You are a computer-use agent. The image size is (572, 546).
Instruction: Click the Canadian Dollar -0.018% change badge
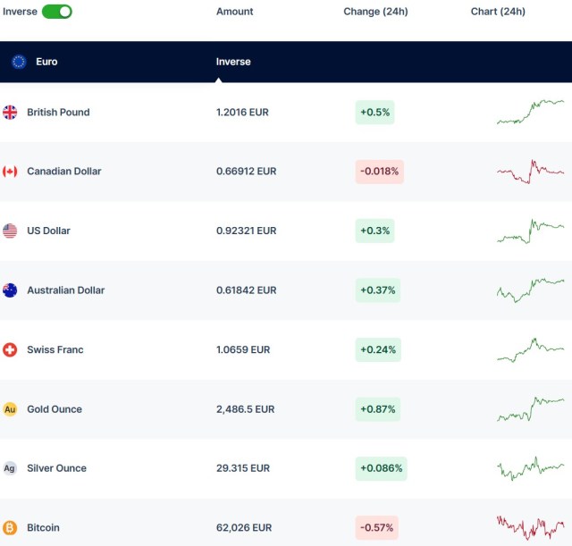tap(379, 172)
